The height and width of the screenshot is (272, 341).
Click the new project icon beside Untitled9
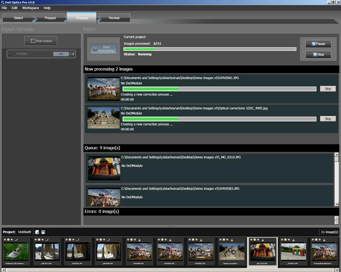(x=37, y=232)
